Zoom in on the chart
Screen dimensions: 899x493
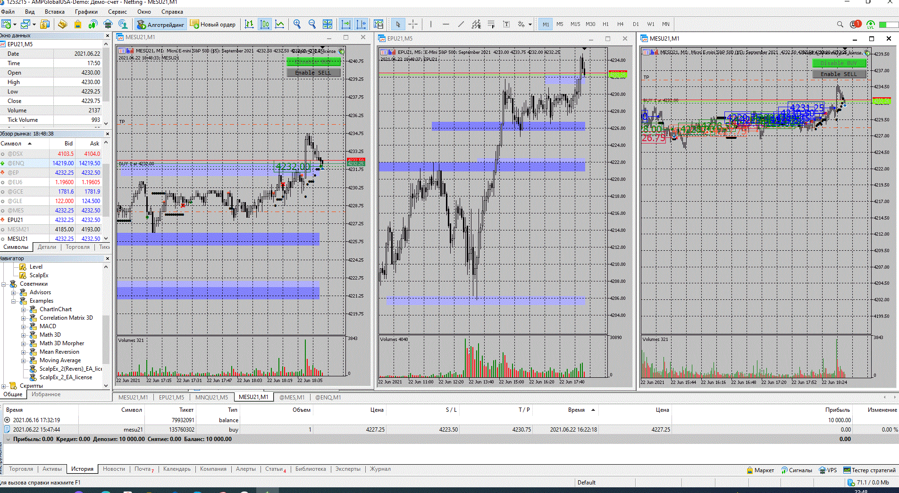coord(297,24)
